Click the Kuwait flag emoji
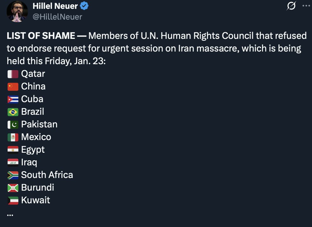The width and height of the screenshot is (312, 227). tap(13, 200)
